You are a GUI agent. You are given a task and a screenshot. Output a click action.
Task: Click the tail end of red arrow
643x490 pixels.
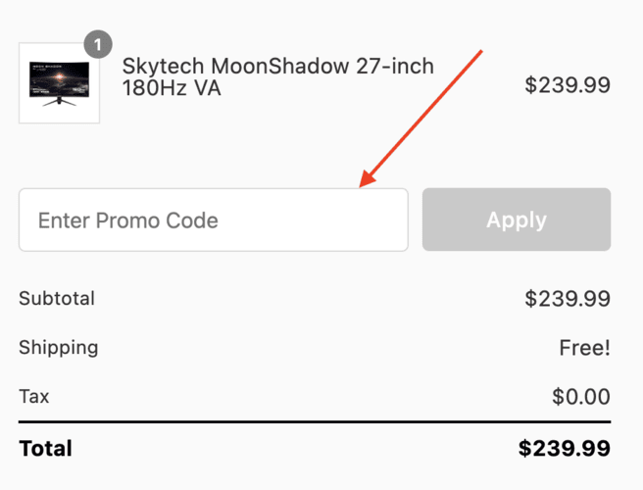point(483,50)
